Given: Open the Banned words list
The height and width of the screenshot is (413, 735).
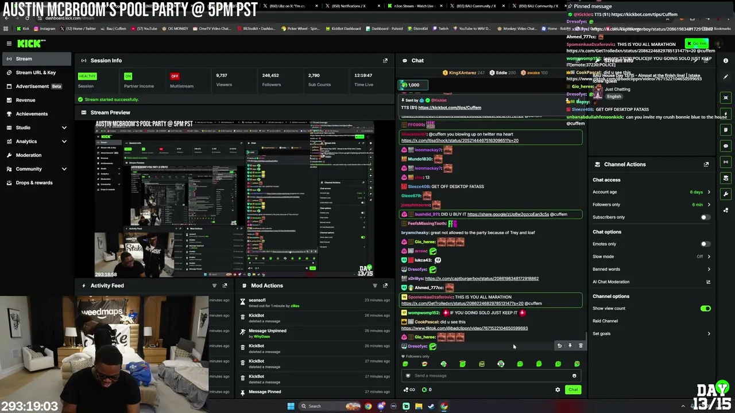Looking at the screenshot, I should (x=652, y=269).
